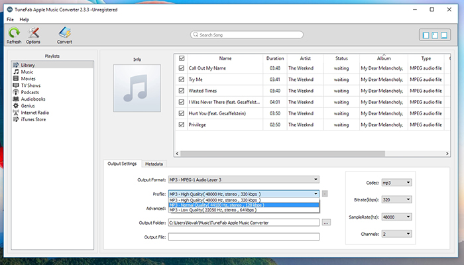Click the TV Shows monitor icon
The height and width of the screenshot is (265, 464).
(x=16, y=85)
